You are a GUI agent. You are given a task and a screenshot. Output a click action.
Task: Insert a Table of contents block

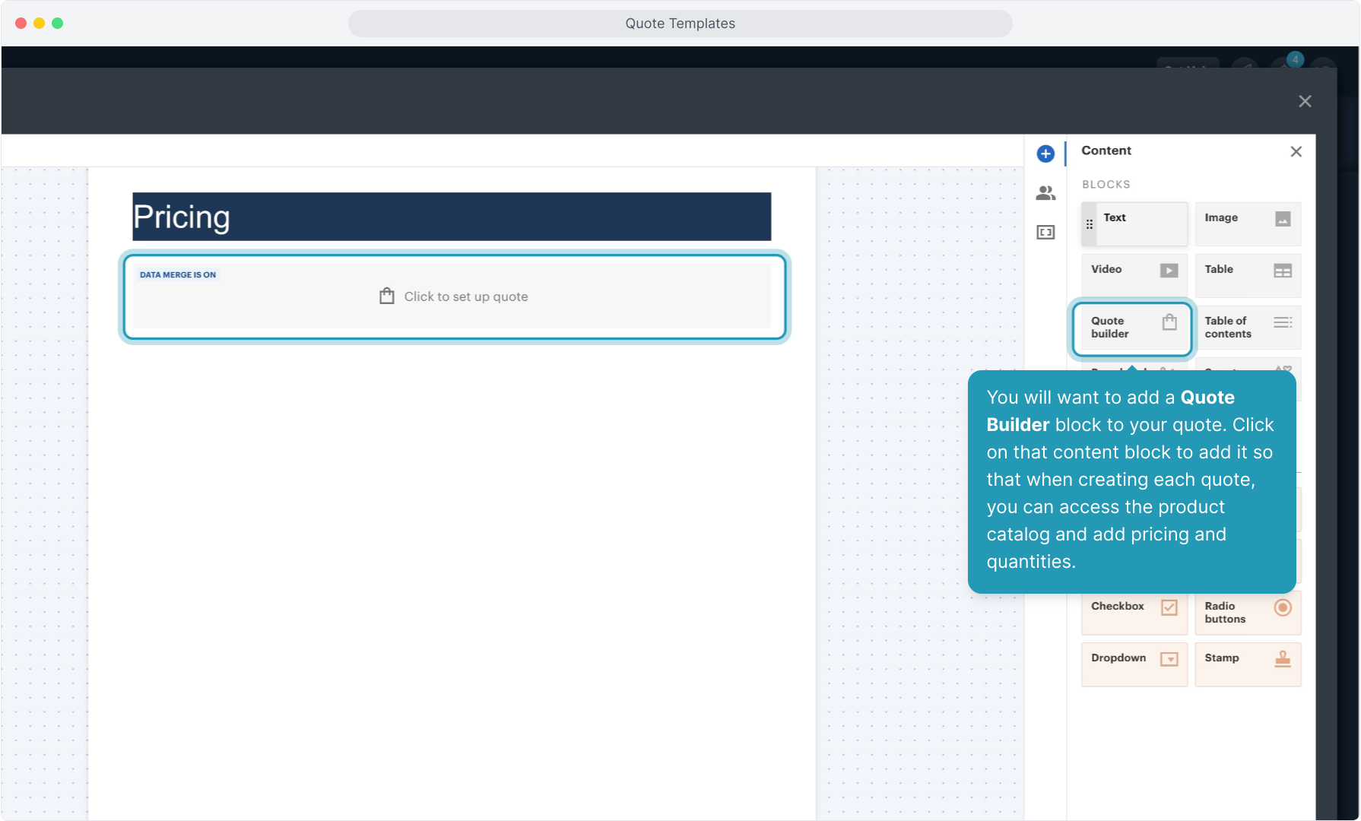[1247, 328]
